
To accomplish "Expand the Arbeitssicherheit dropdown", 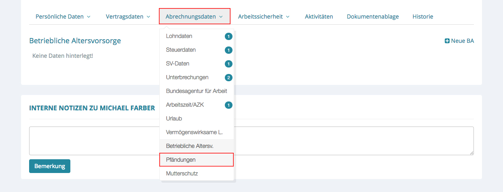I will point(264,17).
